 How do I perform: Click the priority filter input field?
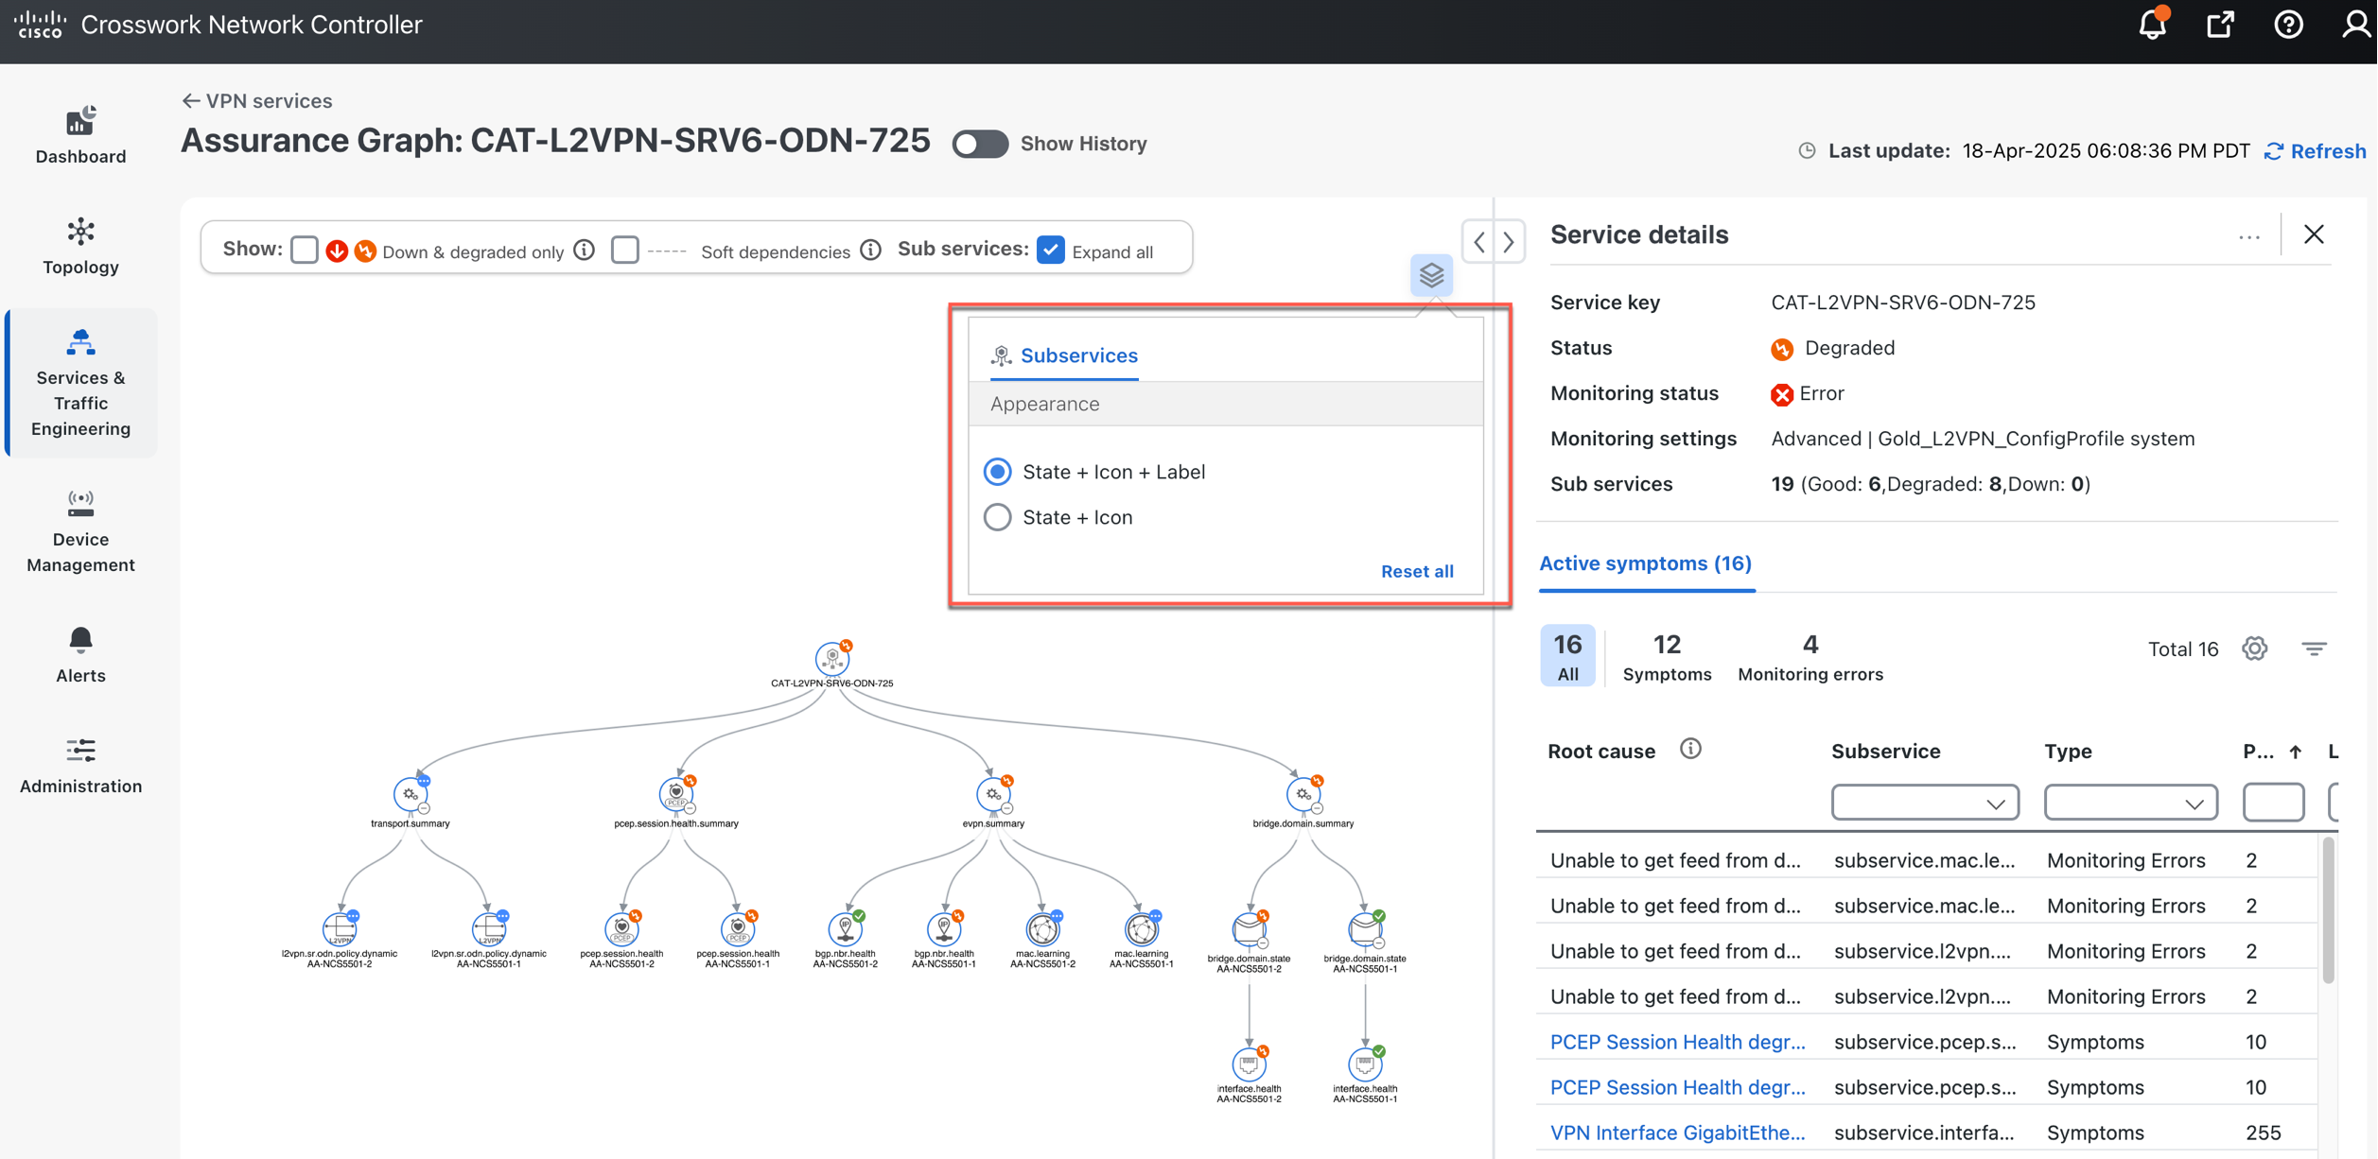click(x=2273, y=803)
